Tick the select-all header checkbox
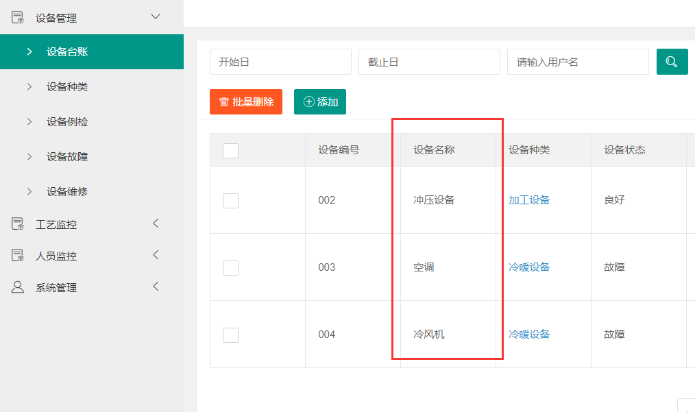Image resolution: width=695 pixels, height=412 pixels. coord(230,150)
